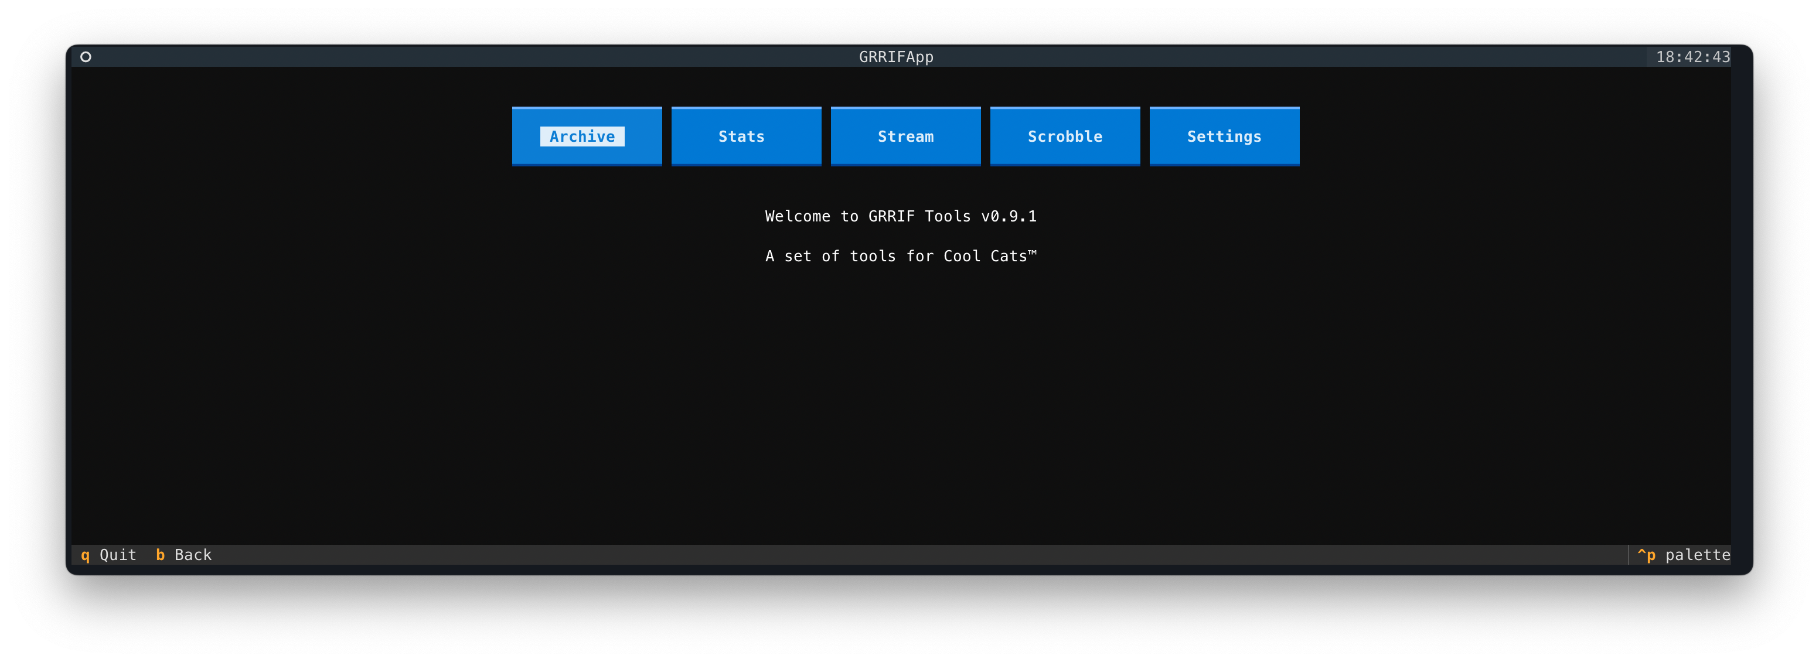
Task: Open the Settings screen
Action: pyautogui.click(x=1224, y=137)
